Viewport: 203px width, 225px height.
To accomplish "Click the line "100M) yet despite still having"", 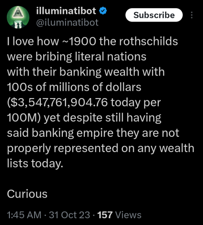I will point(84,118).
